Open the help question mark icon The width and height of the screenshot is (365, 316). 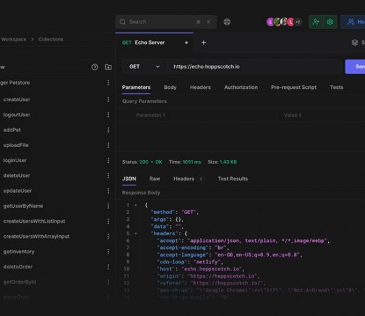[94, 67]
